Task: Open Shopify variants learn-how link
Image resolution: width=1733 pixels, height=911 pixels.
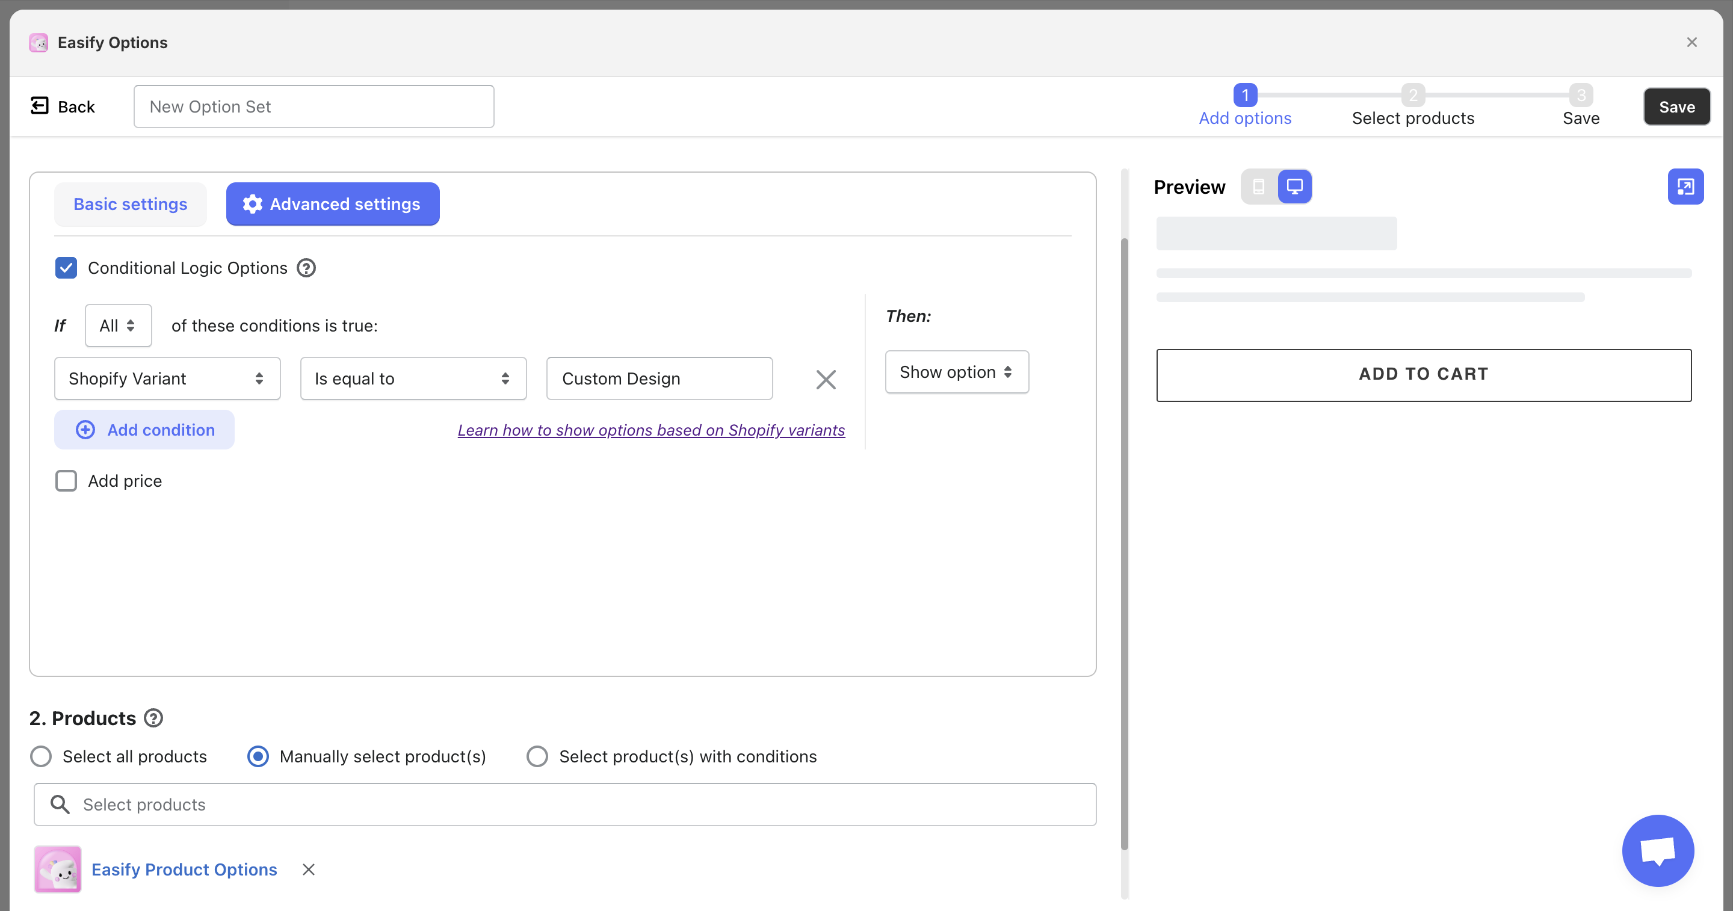Action: [x=650, y=430]
